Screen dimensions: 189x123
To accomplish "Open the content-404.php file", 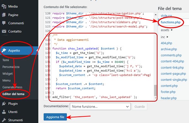I will coord(172,61).
